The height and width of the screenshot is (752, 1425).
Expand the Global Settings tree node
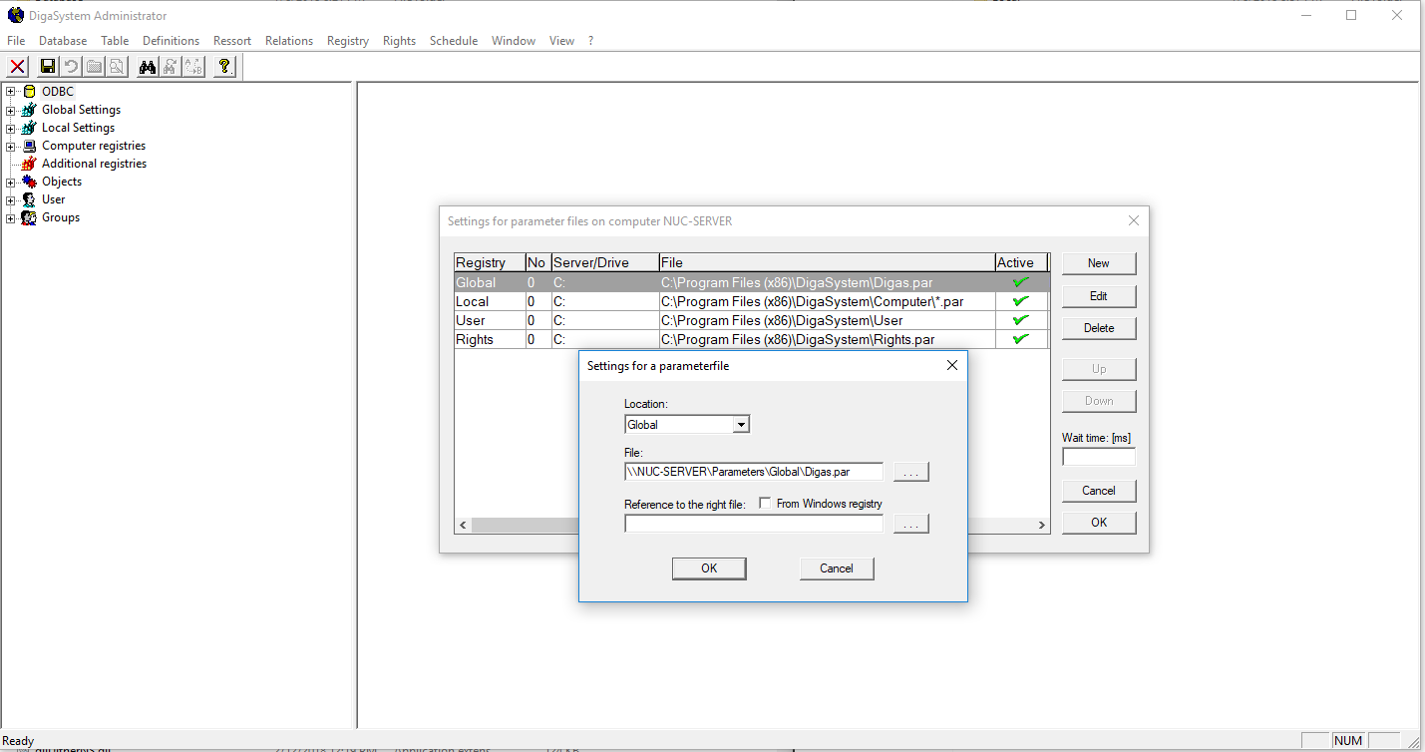point(11,110)
